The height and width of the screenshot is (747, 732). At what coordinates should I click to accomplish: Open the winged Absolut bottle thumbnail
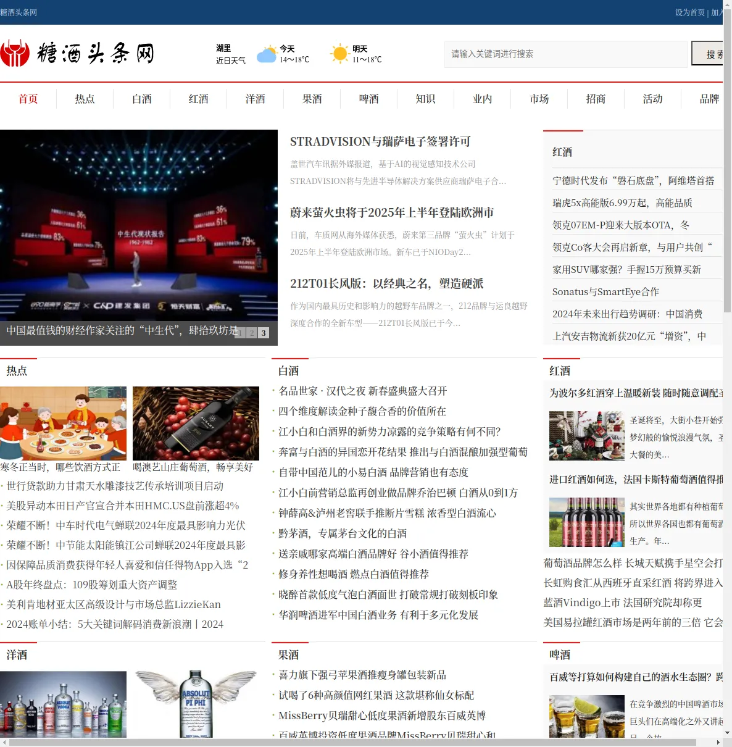click(x=196, y=704)
